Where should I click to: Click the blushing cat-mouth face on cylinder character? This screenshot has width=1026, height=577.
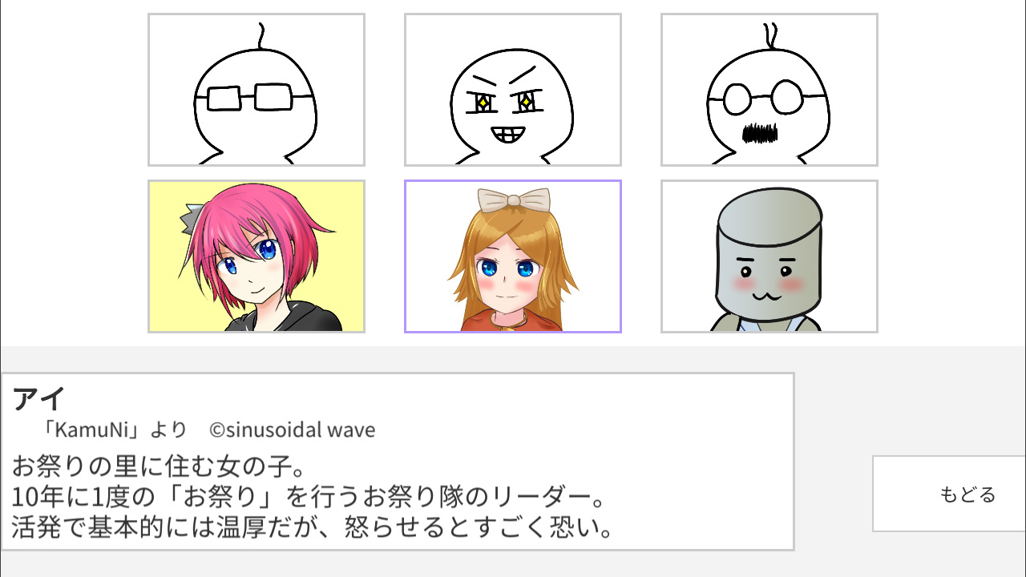(x=767, y=277)
